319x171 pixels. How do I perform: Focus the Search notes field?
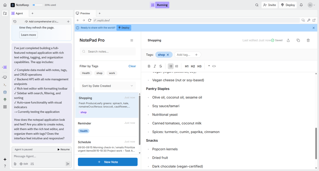pyautogui.click(x=107, y=52)
